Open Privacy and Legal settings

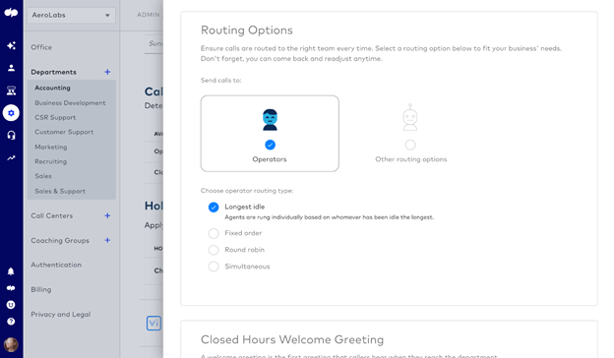click(61, 314)
